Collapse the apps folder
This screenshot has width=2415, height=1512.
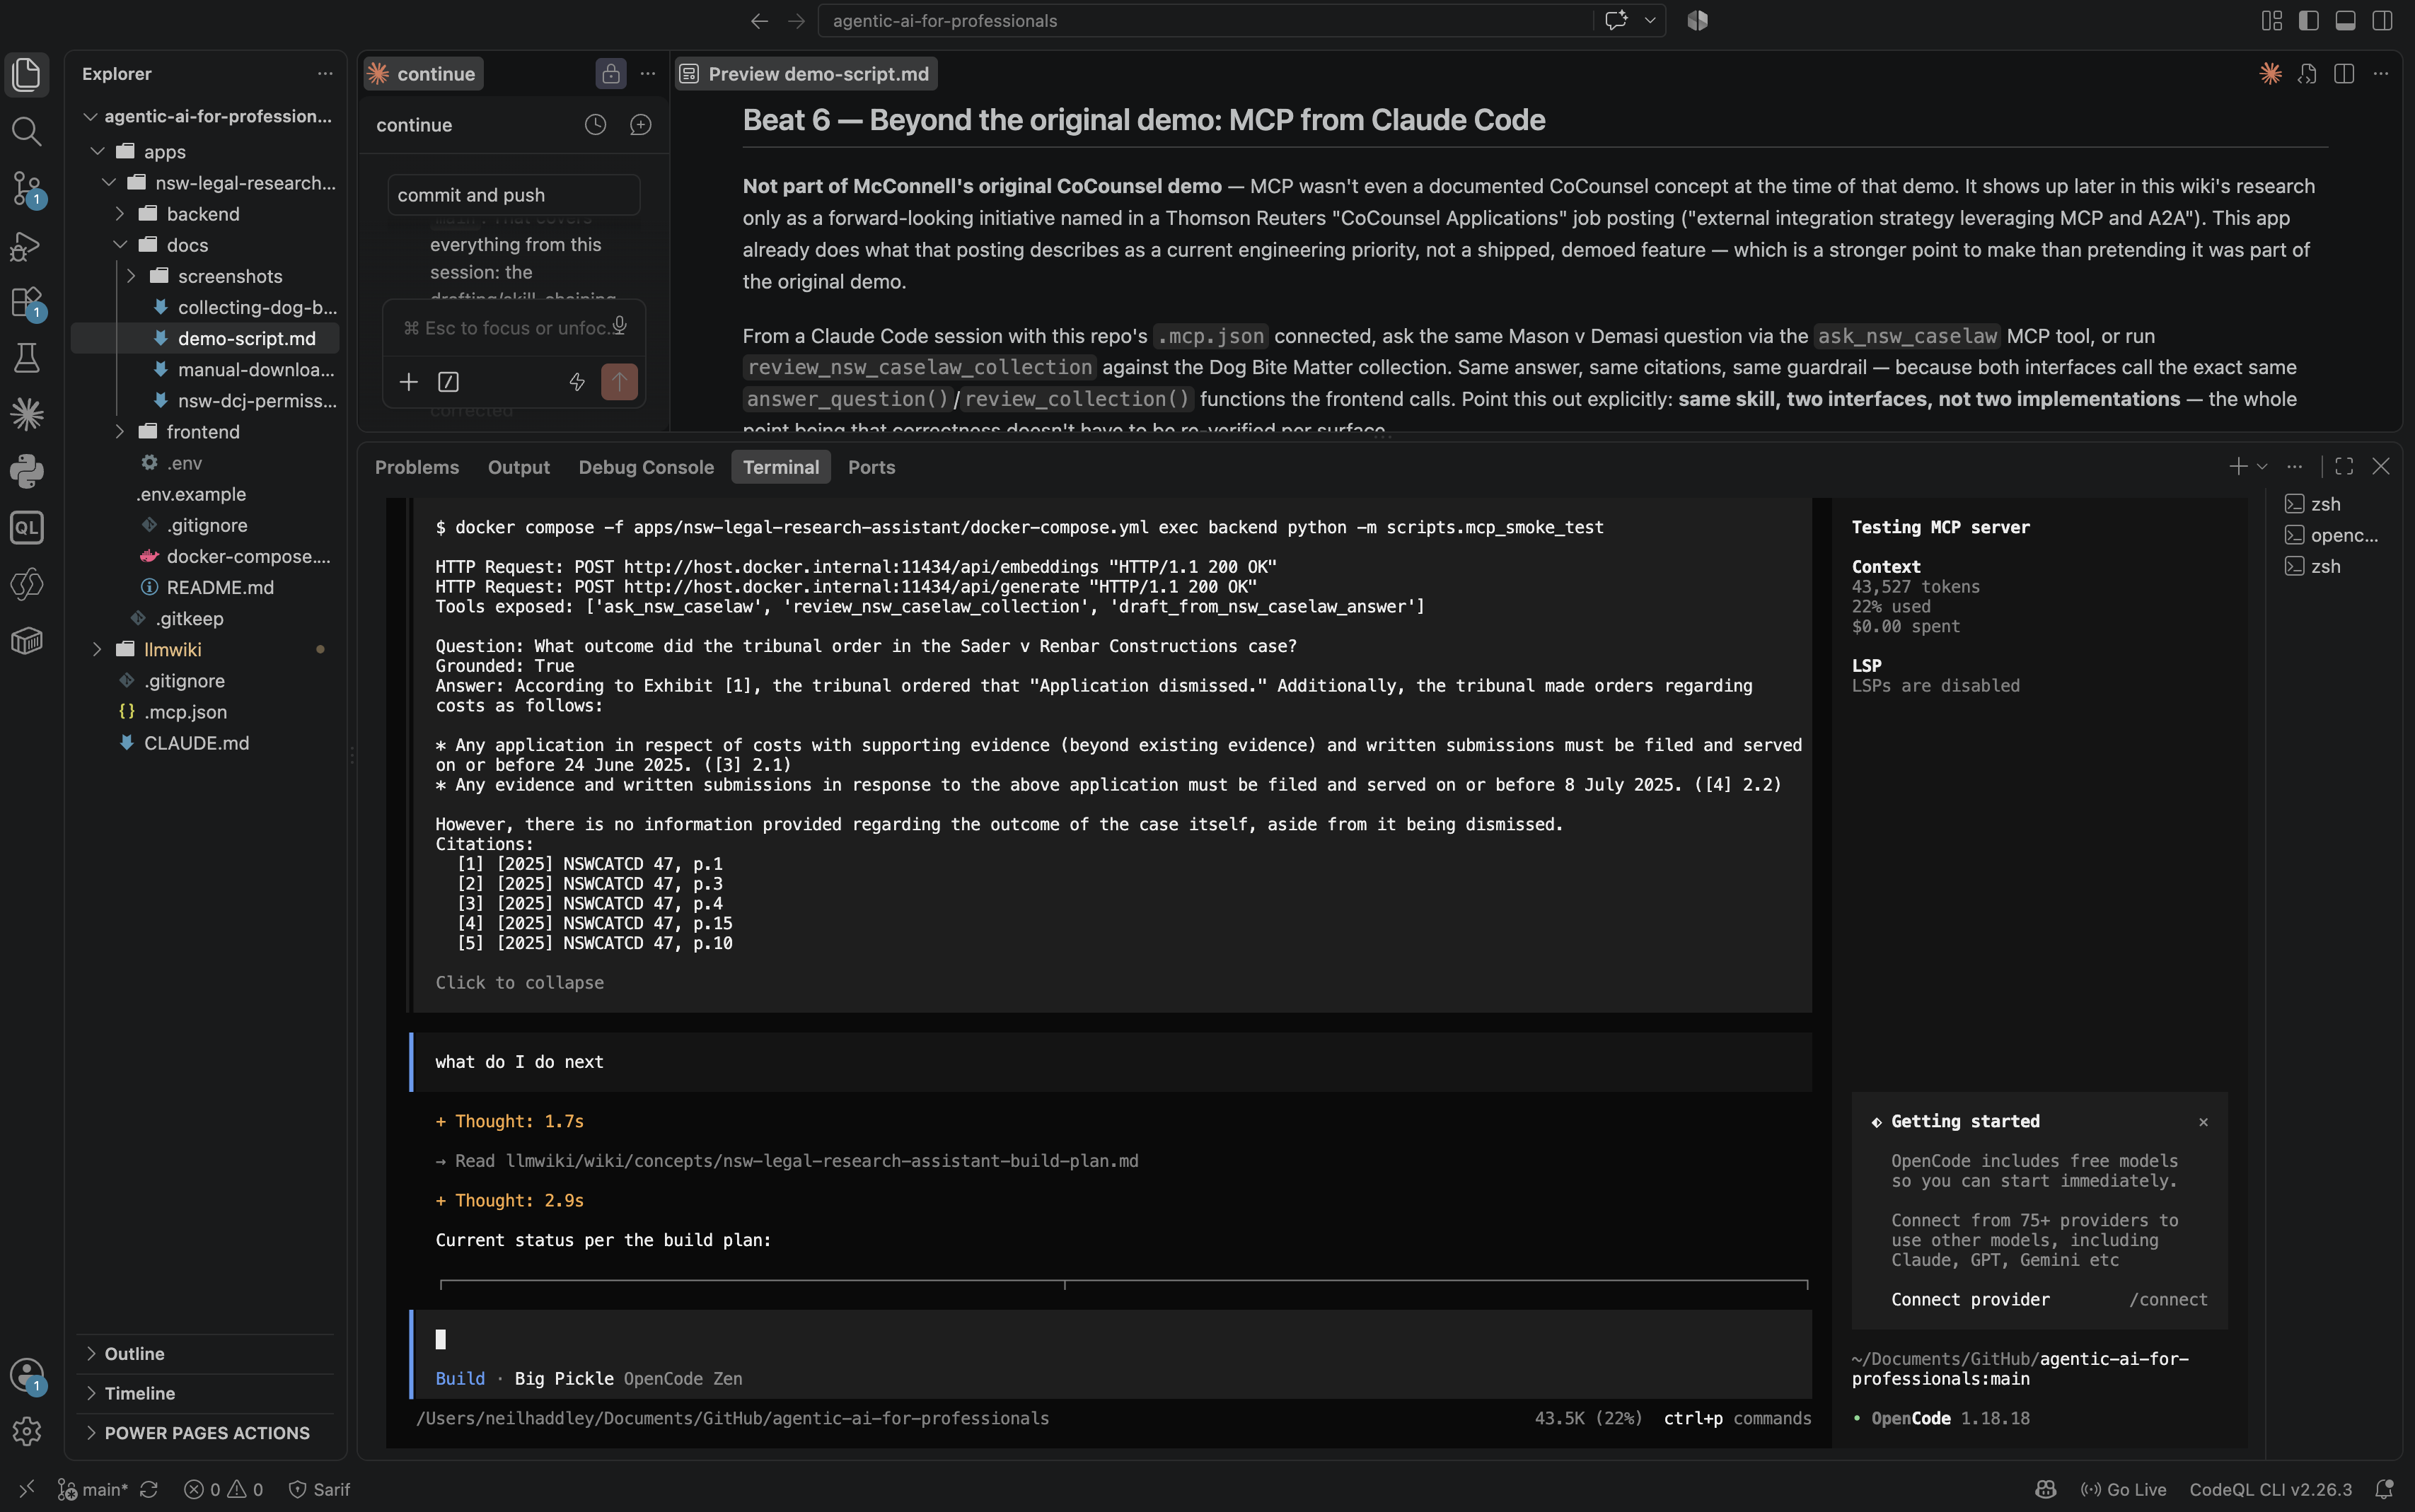pos(98,152)
